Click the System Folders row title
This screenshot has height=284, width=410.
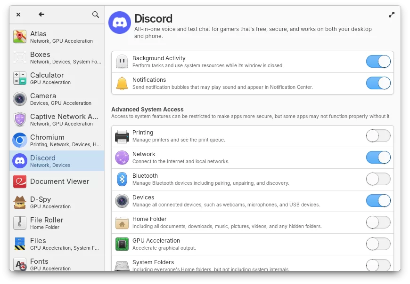(153, 262)
